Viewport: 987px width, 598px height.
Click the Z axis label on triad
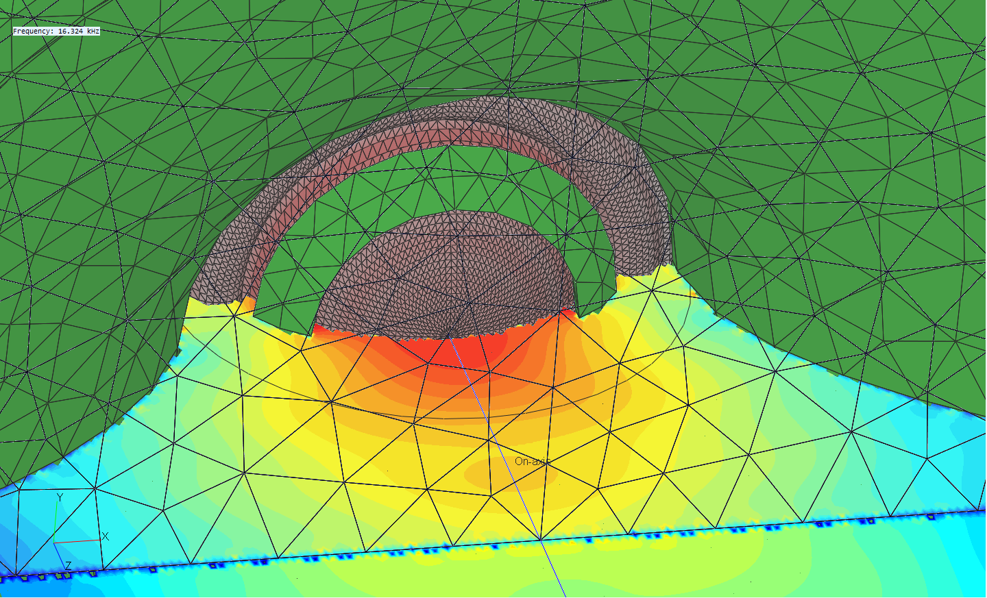68,566
